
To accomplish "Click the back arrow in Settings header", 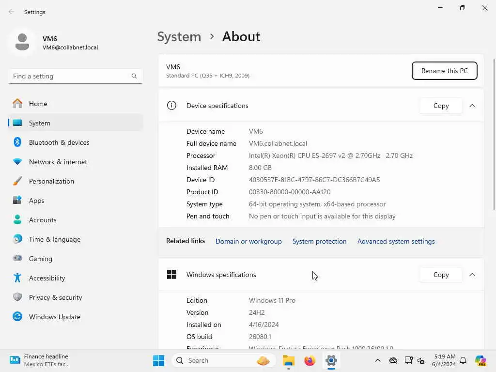I will [x=12, y=12].
